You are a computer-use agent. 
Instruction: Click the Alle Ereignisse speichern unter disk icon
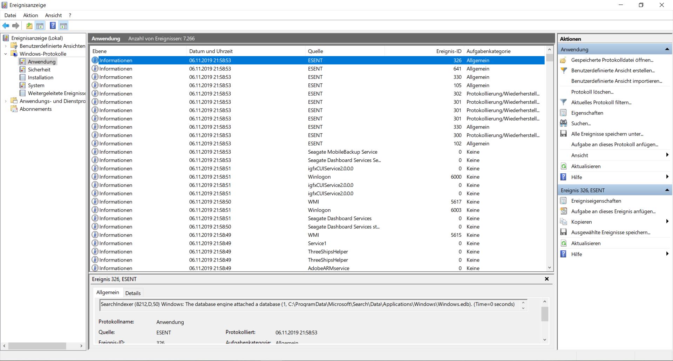[x=563, y=134]
